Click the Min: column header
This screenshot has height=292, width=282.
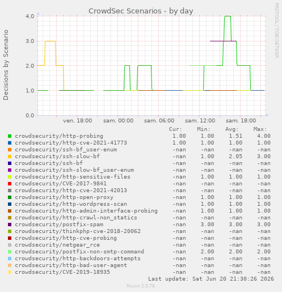[x=204, y=129]
